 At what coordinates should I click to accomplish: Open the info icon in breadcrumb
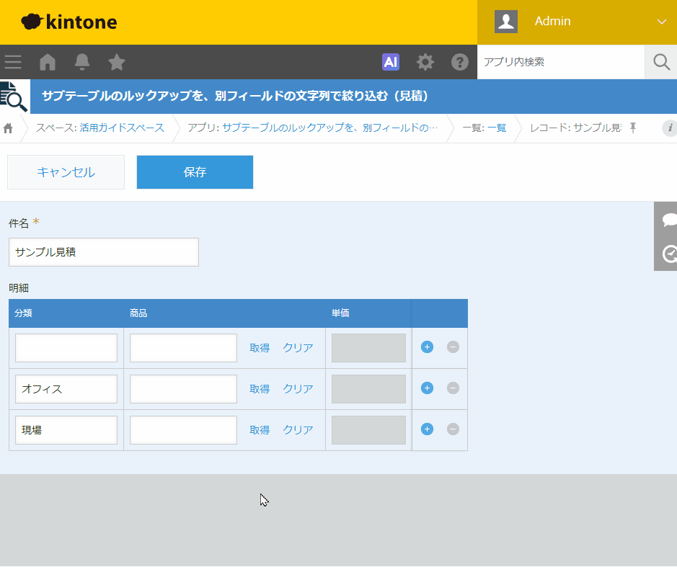[670, 128]
